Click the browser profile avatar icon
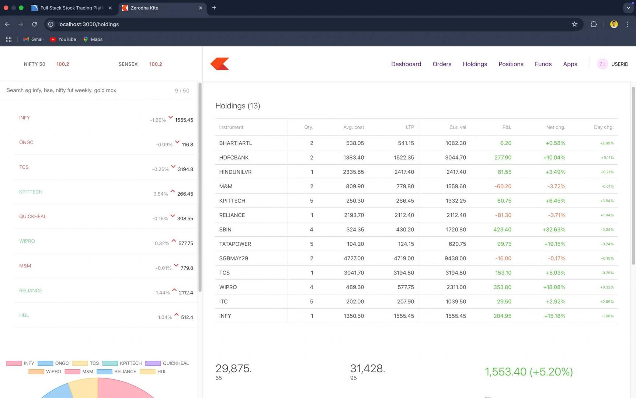This screenshot has width=636, height=398. pyautogui.click(x=614, y=24)
